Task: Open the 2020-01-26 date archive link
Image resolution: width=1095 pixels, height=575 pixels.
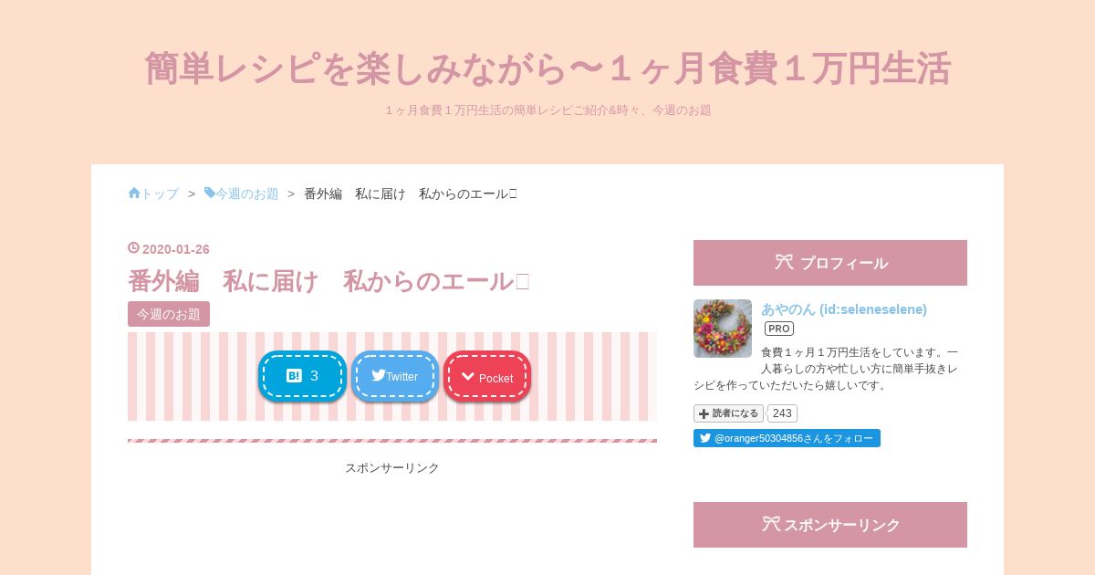Action: tap(176, 249)
